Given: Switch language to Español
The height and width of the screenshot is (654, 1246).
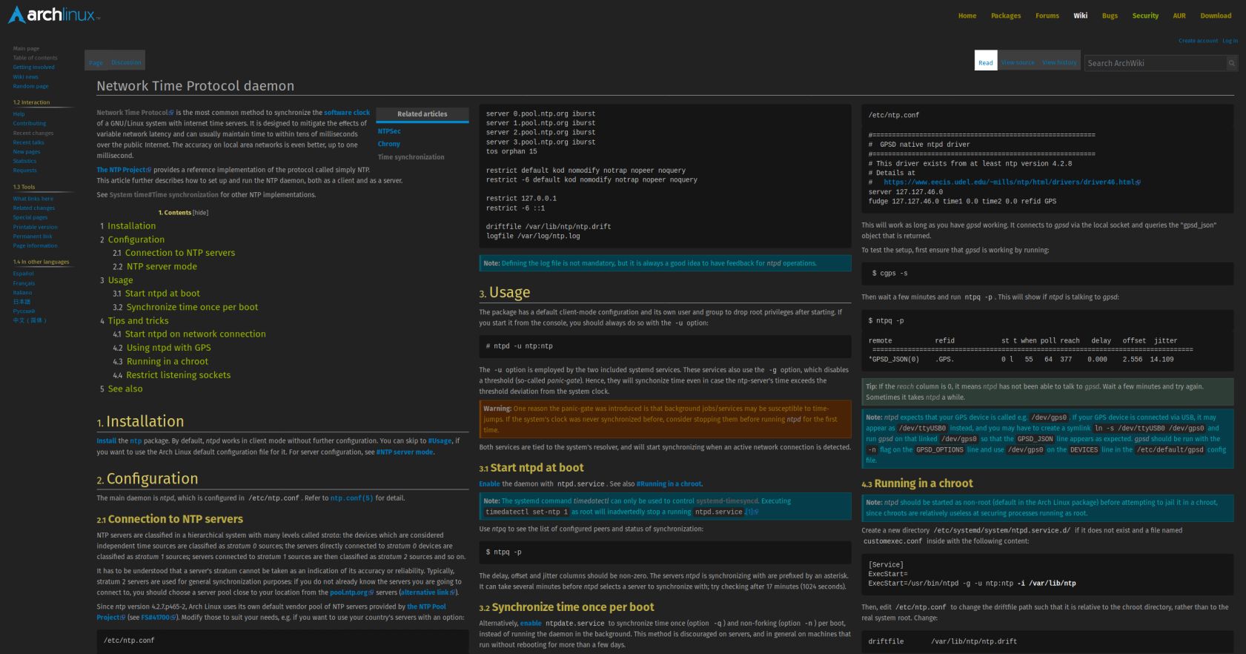Looking at the screenshot, I should [23, 274].
